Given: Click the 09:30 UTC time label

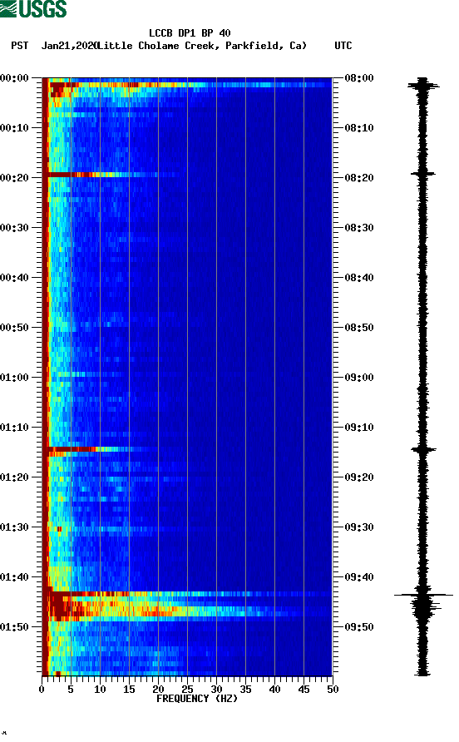Looking at the screenshot, I should coord(359,527).
